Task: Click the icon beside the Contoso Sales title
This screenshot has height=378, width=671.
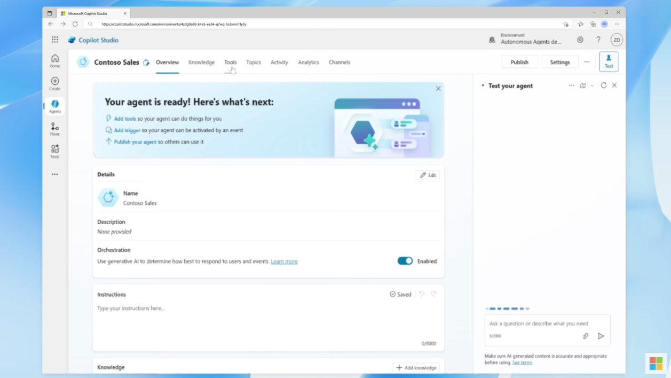Action: click(x=146, y=62)
